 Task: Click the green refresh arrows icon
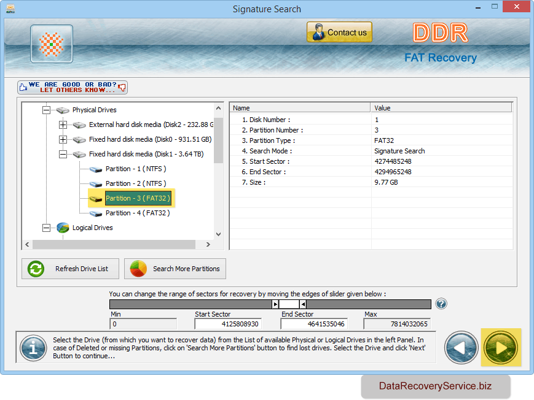(x=36, y=269)
